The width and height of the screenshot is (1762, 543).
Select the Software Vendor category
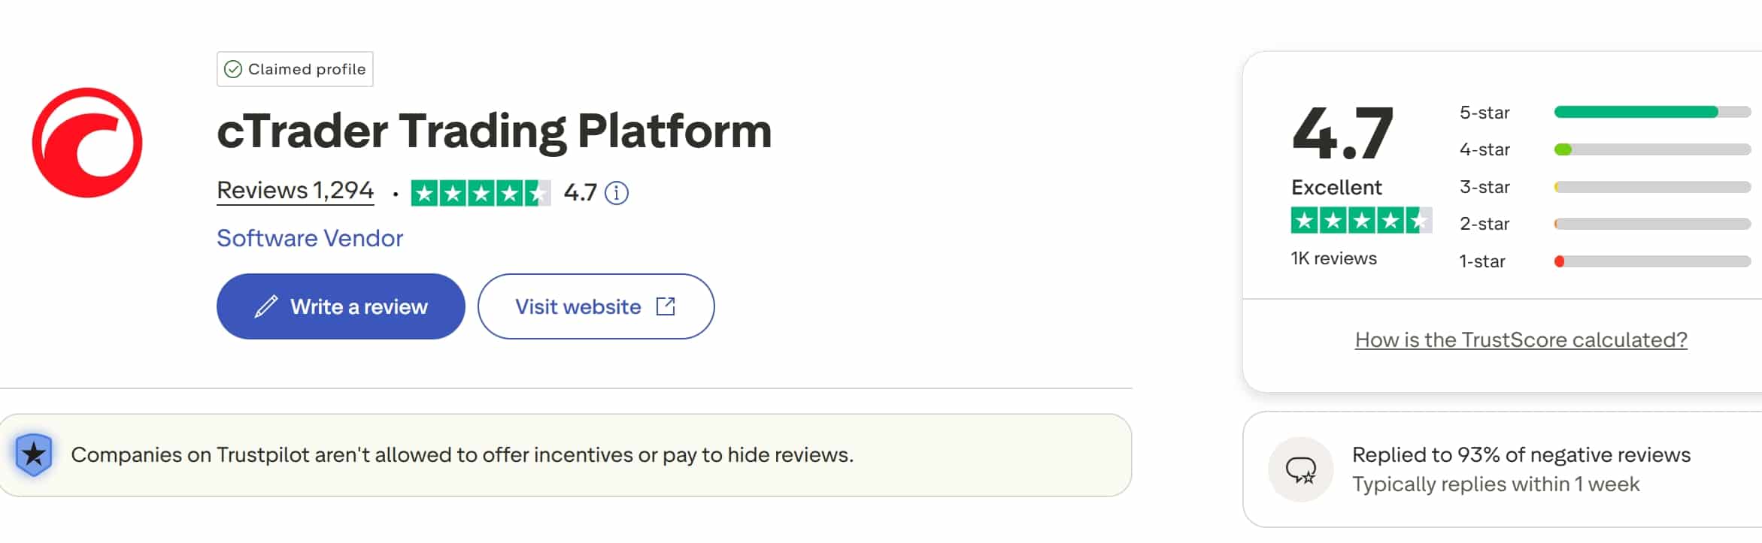[309, 238]
